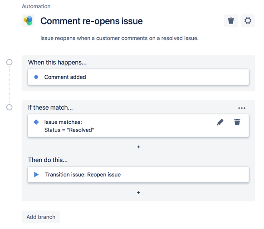
Task: Click the blue dot beside Comment added
Action: point(36,77)
